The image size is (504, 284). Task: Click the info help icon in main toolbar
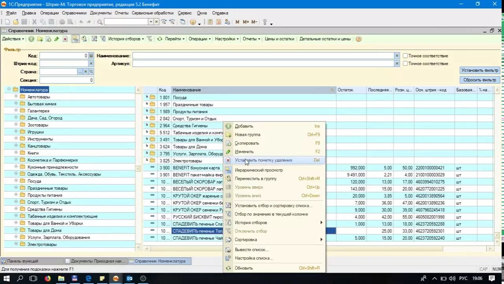pyautogui.click(x=193, y=22)
